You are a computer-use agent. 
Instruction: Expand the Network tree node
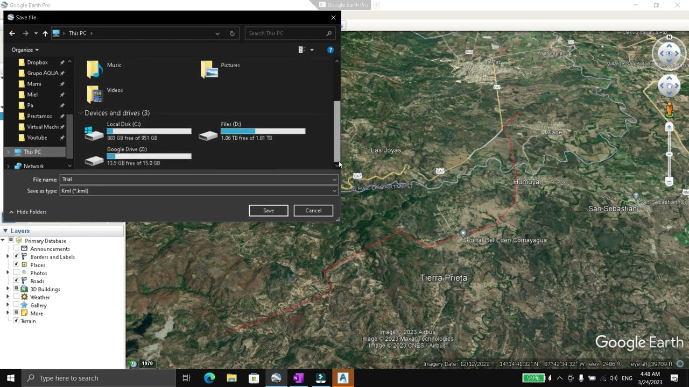pyautogui.click(x=8, y=166)
